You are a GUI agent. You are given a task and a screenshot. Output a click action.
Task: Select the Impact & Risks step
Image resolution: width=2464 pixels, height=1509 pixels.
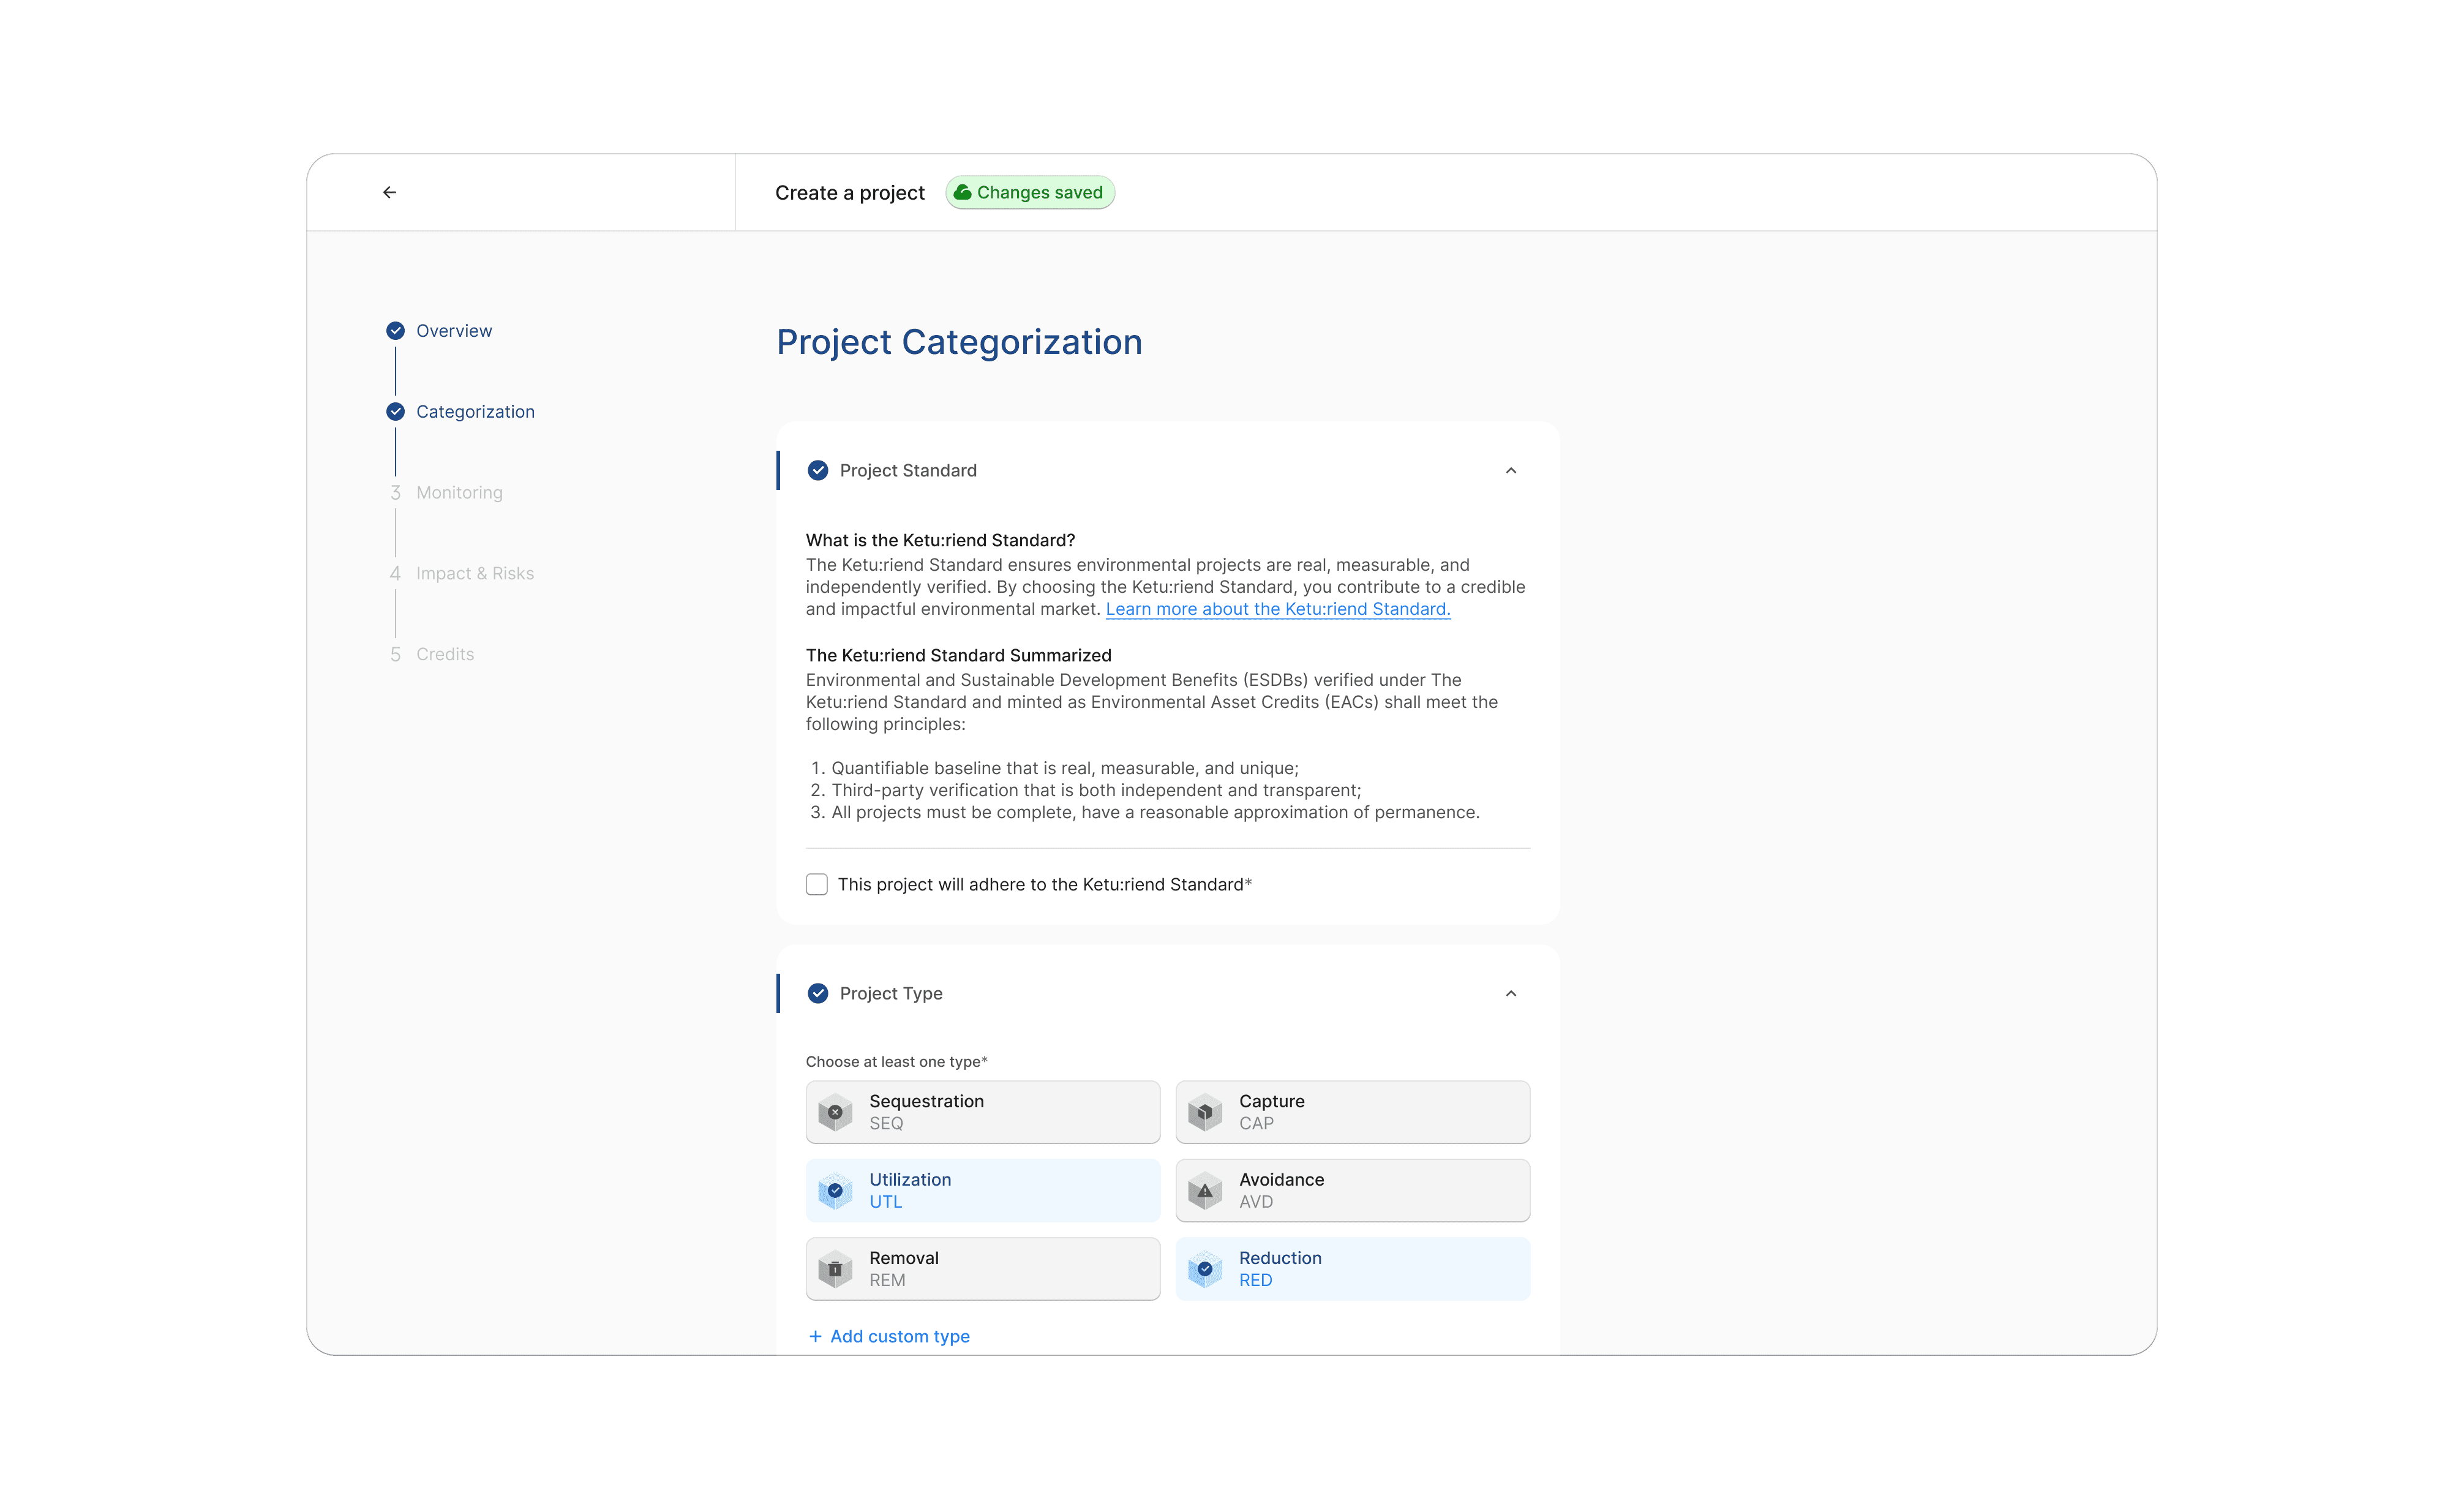[474, 573]
